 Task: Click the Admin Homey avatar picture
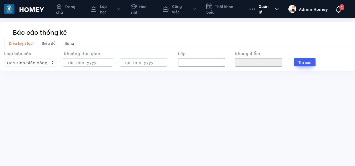[x=292, y=9]
